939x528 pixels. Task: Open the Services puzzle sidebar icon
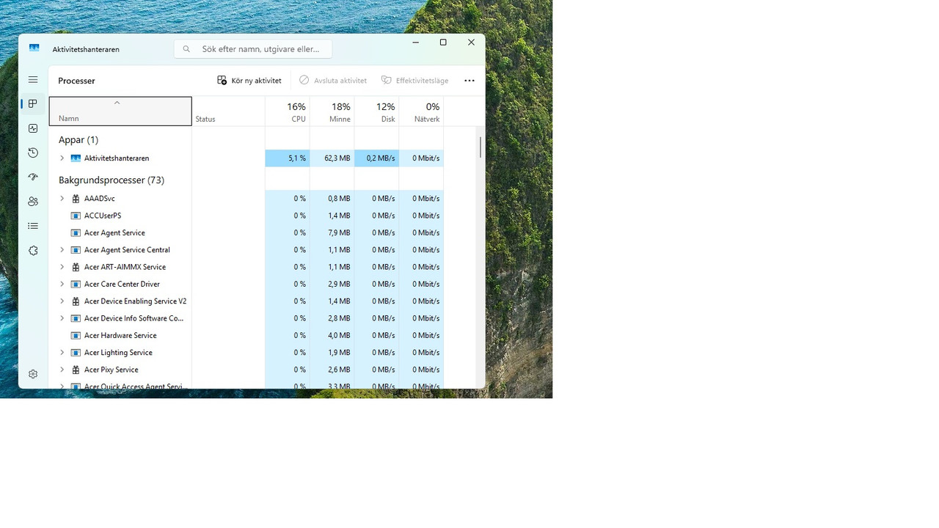33,250
